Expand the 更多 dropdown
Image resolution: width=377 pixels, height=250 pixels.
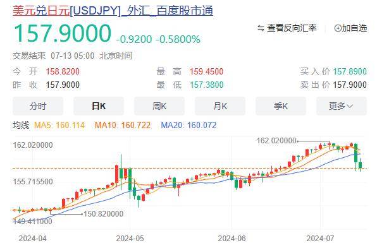342,106
